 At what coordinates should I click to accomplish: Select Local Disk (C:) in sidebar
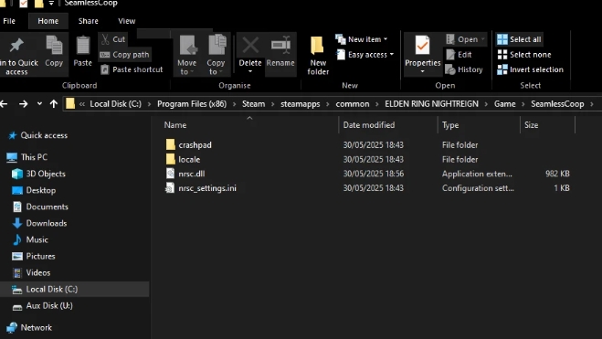pyautogui.click(x=51, y=289)
